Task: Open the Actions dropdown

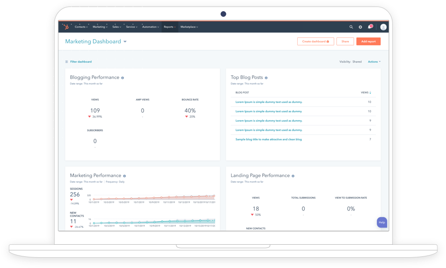Action: [x=374, y=62]
